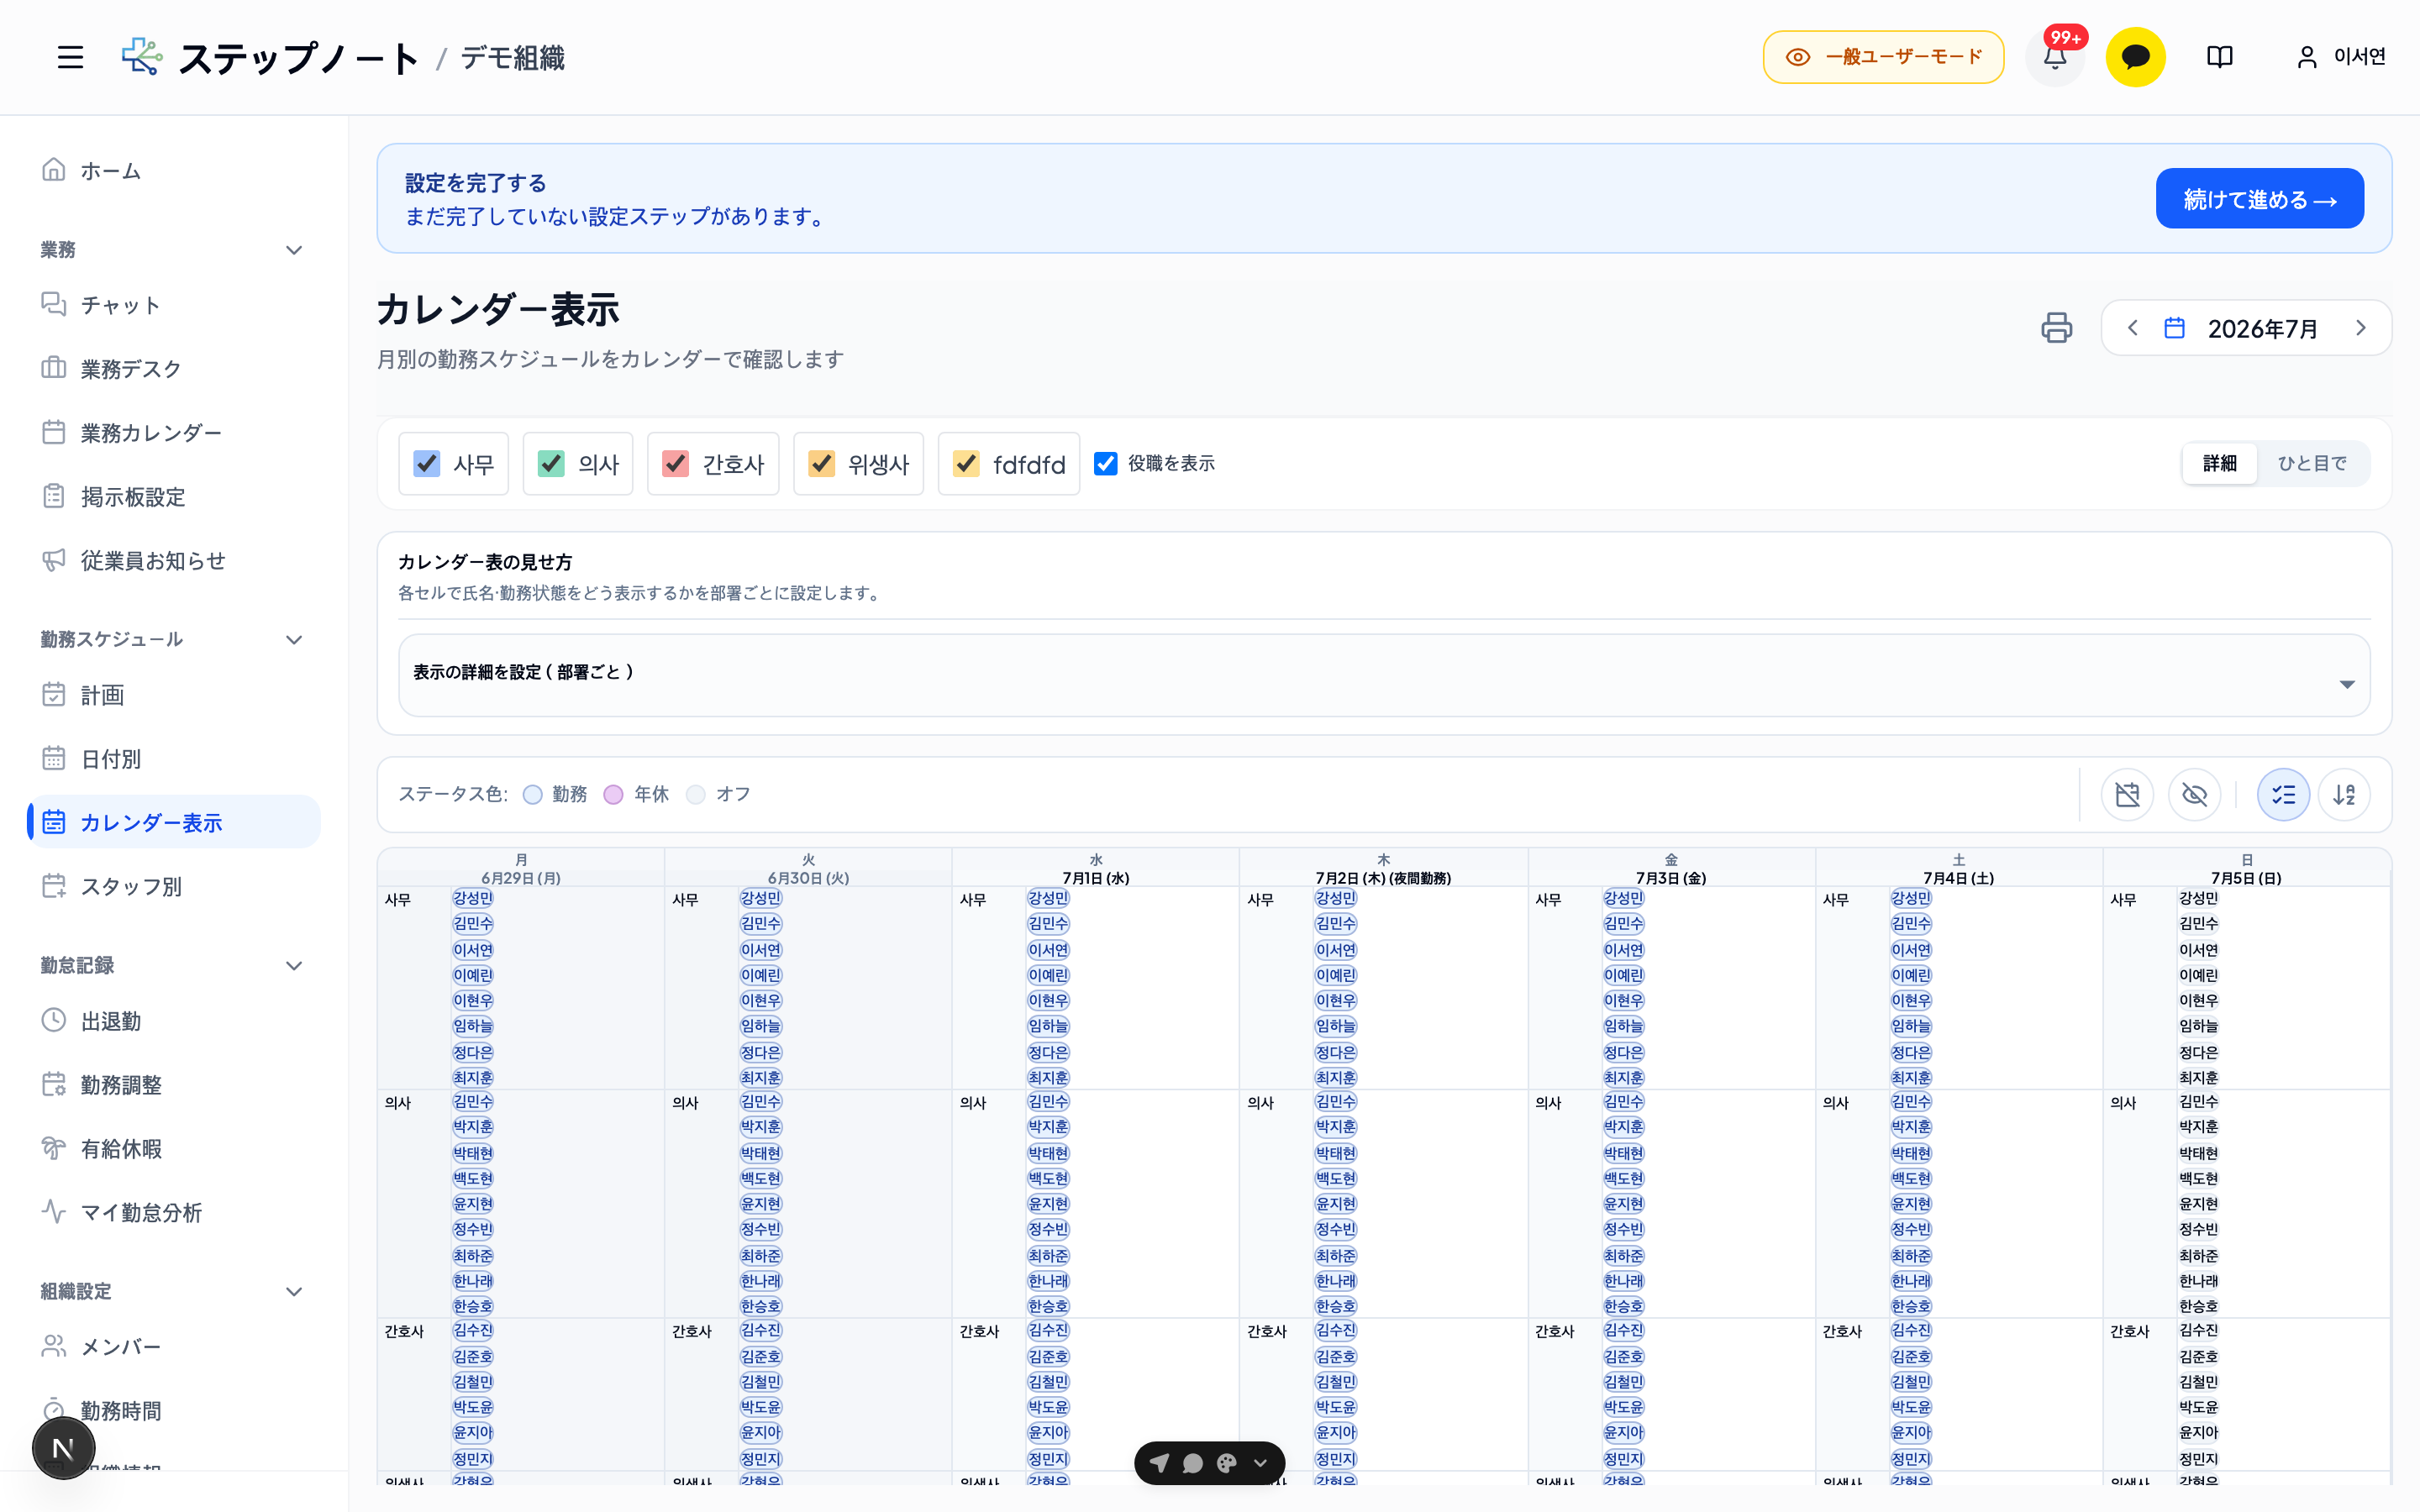Open 勤務調整 in the sidebar
The width and height of the screenshot is (2420, 1512).
pyautogui.click(x=174, y=1084)
